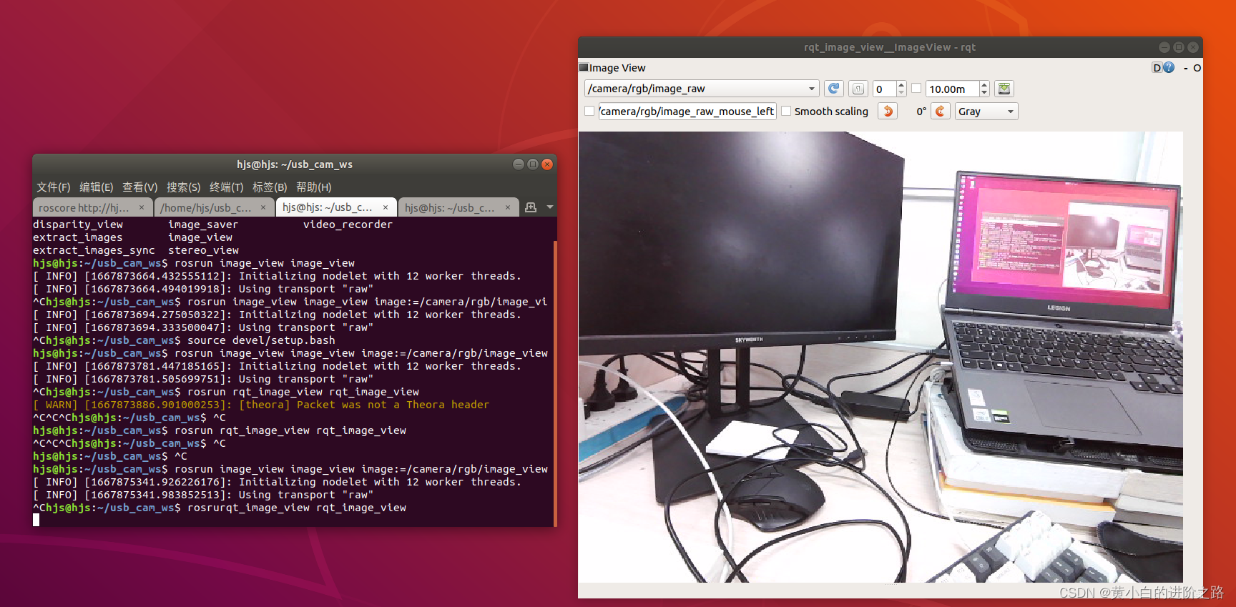Decrease the 10.00m max range value
The image size is (1236, 607).
pos(984,93)
